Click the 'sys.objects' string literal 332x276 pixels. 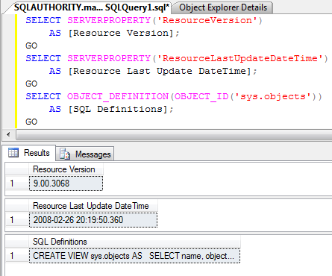[273, 96]
